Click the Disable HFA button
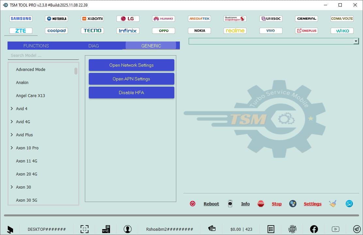 tap(131, 92)
